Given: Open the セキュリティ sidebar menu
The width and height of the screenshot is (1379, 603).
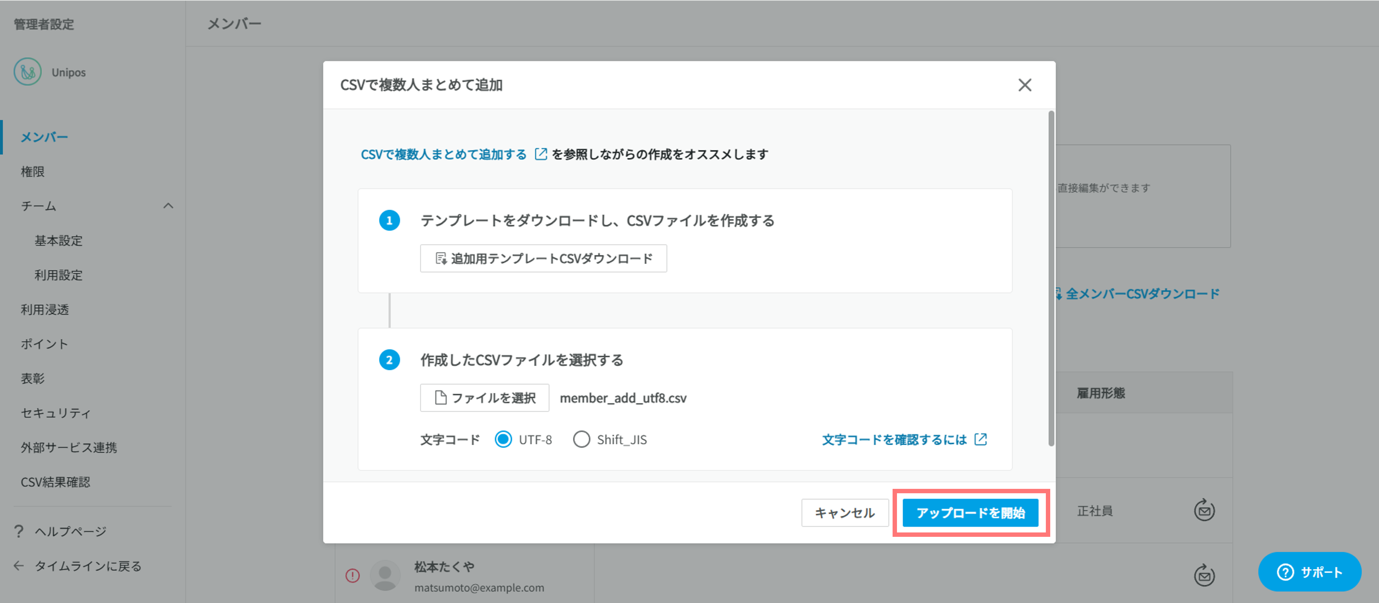Looking at the screenshot, I should tap(56, 413).
